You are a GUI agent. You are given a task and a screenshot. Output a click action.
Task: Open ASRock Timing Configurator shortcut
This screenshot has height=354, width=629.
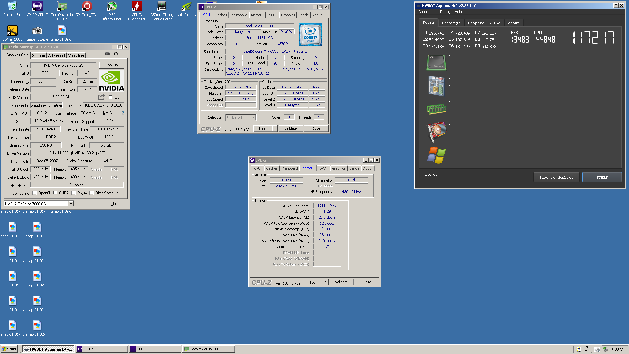162,11
